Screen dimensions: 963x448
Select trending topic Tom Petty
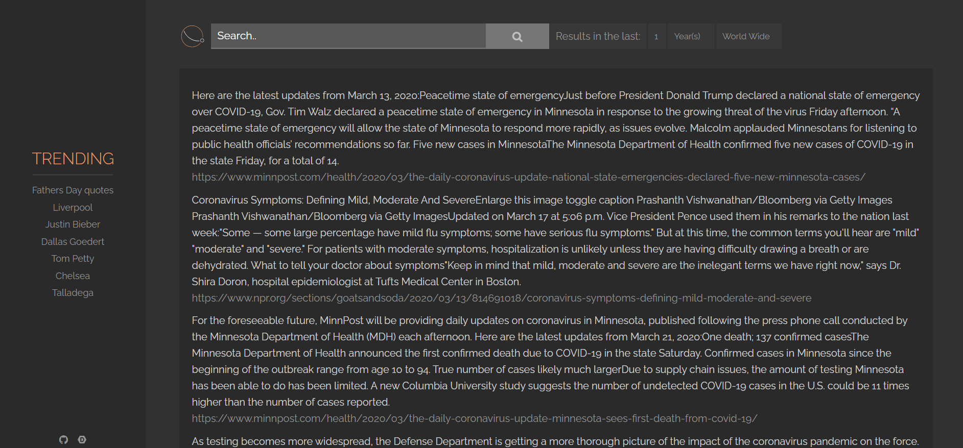[x=73, y=259]
